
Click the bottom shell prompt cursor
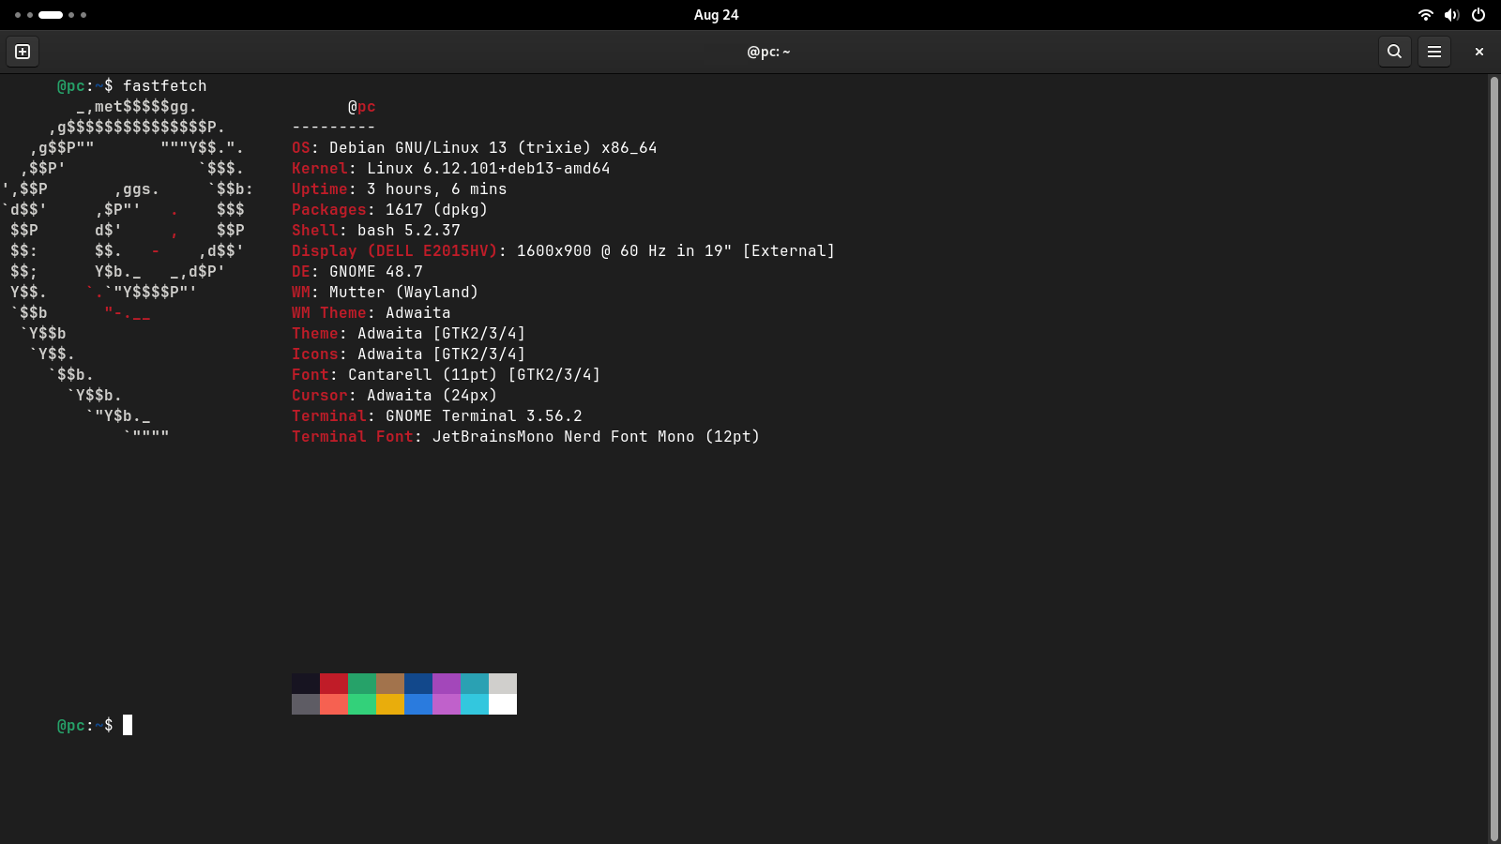tap(128, 725)
